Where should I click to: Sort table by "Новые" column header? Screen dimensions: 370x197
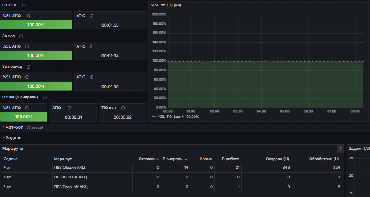(205, 159)
